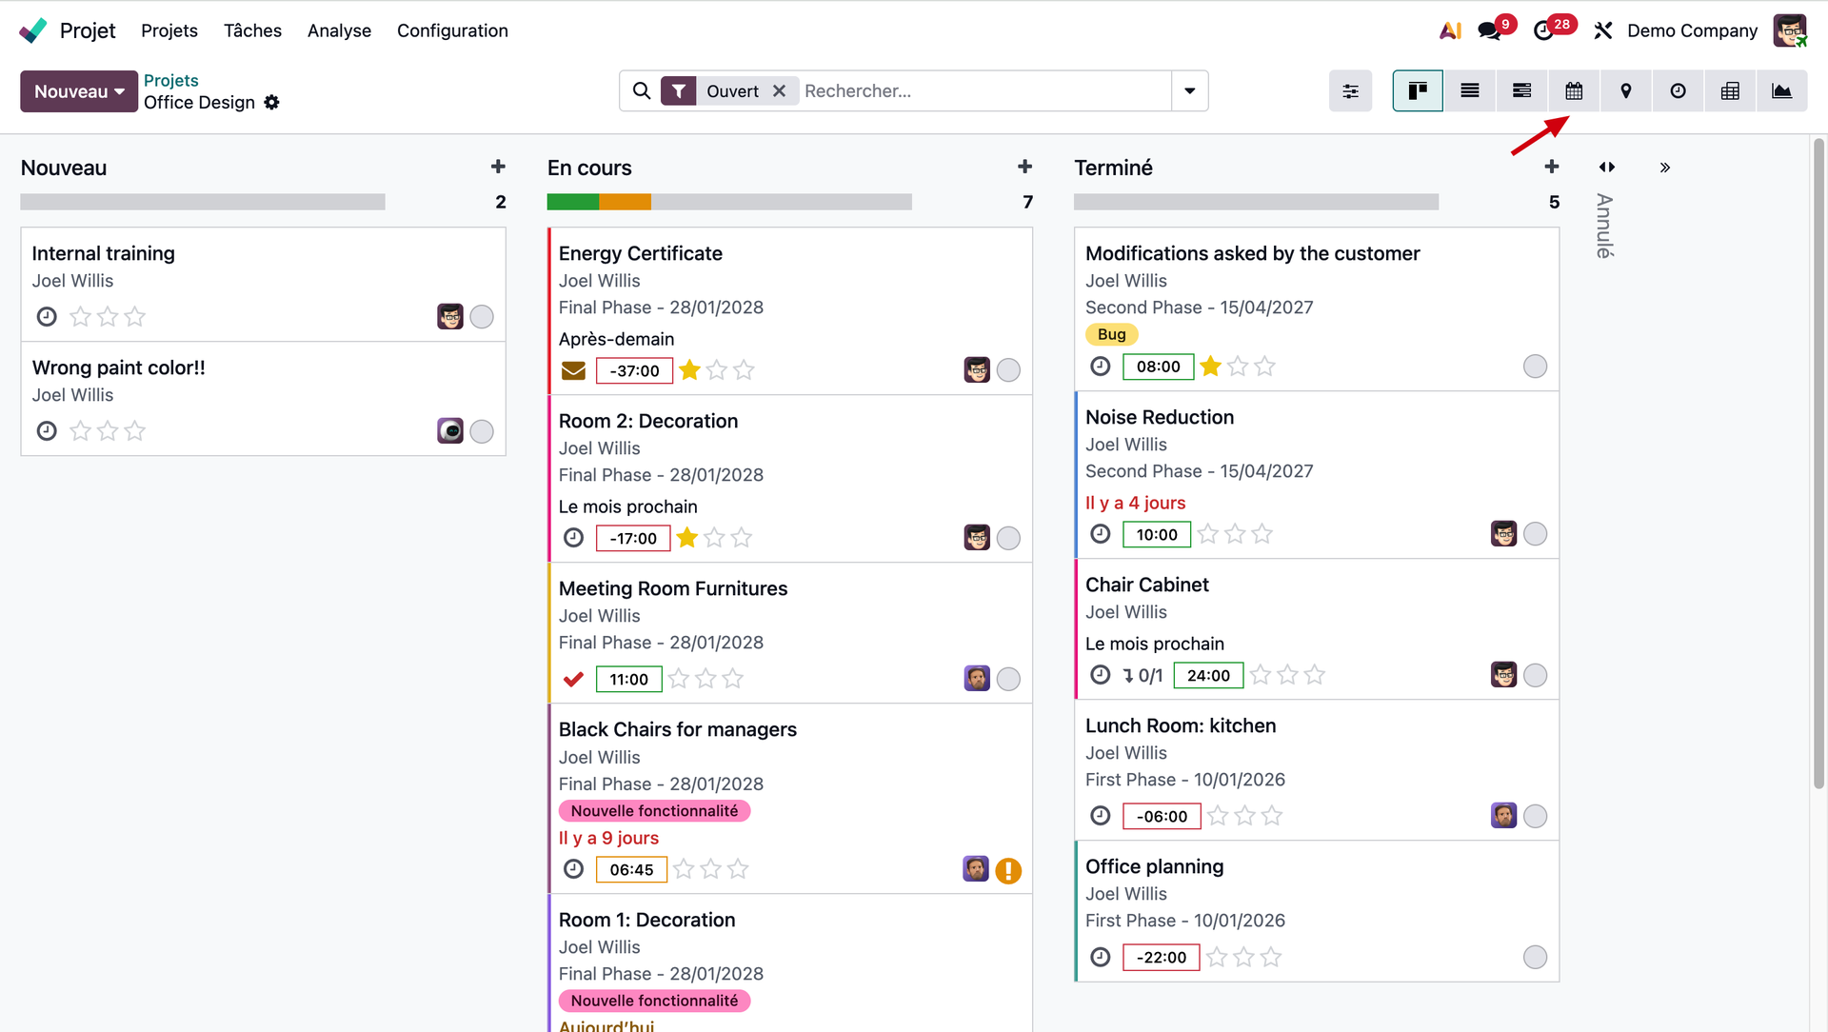Expand the Nouveau button dropdown
1828x1032 pixels.
(x=120, y=91)
